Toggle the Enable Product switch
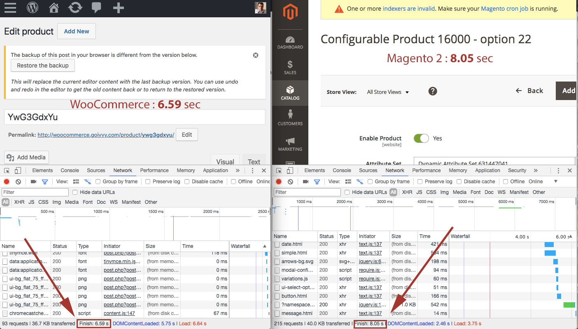The width and height of the screenshot is (578, 329). pyautogui.click(x=421, y=138)
